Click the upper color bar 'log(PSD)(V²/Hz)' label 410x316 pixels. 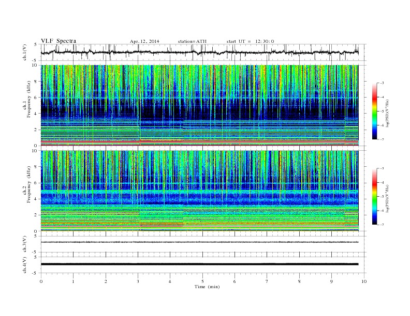(387, 113)
